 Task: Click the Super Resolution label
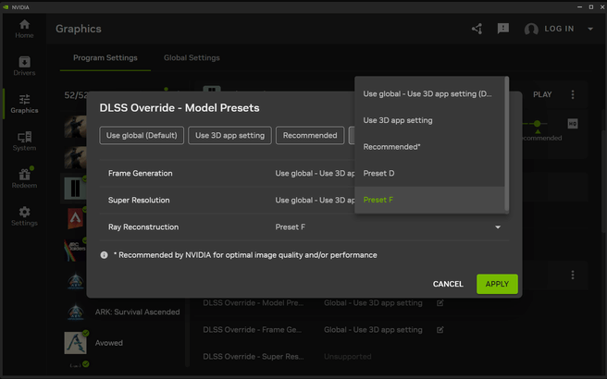[x=139, y=200]
